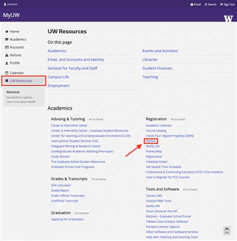The image size is (237, 241).
Task: Pin Registration section to home
Action: 177,119
